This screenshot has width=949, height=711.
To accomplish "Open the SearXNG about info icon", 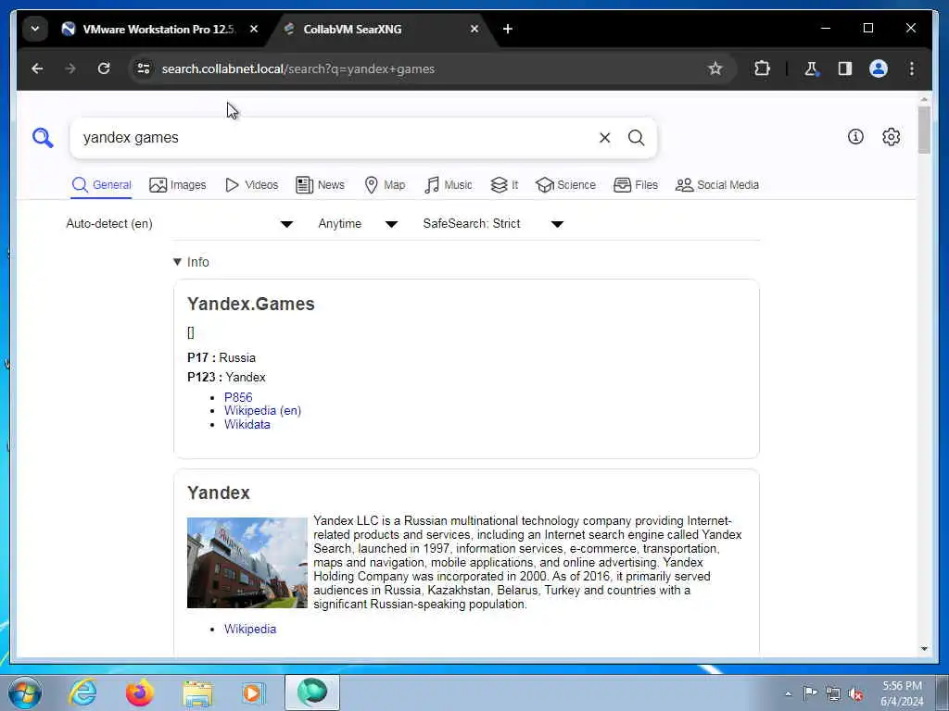I will coord(855,137).
